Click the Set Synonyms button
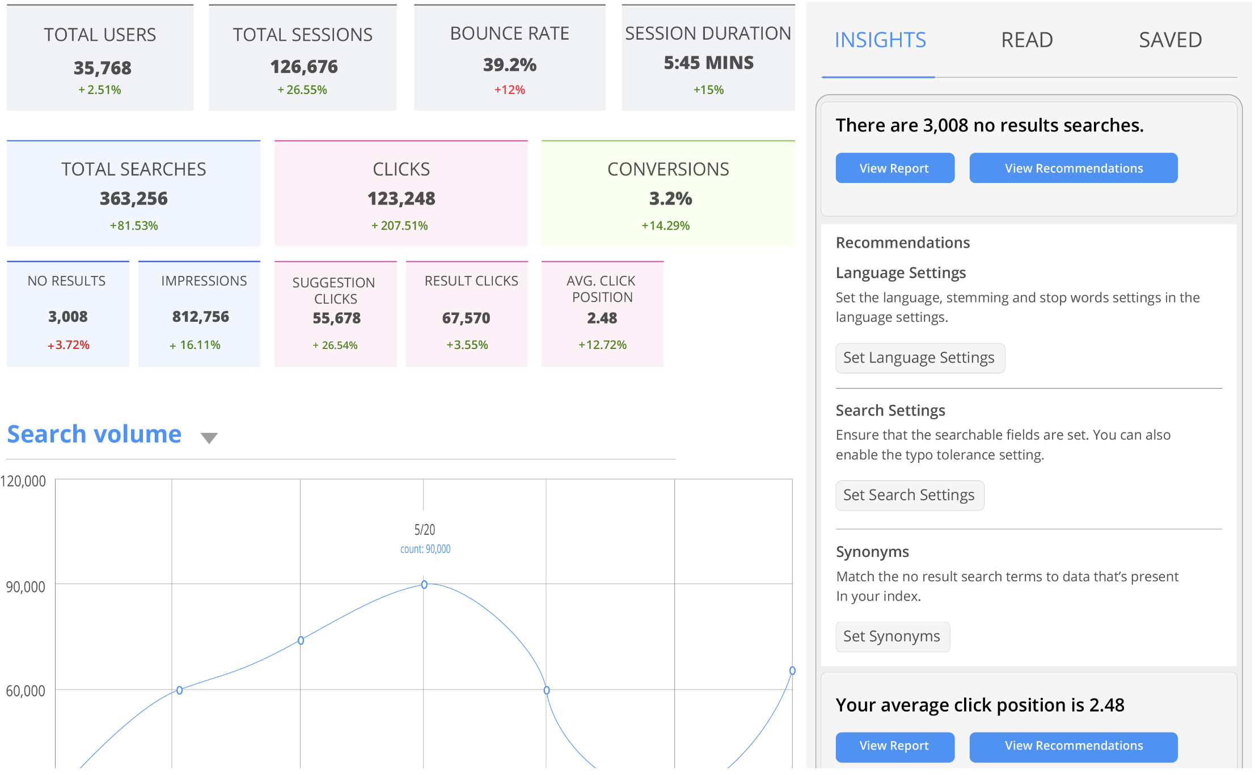The height and width of the screenshot is (775, 1259). click(893, 637)
